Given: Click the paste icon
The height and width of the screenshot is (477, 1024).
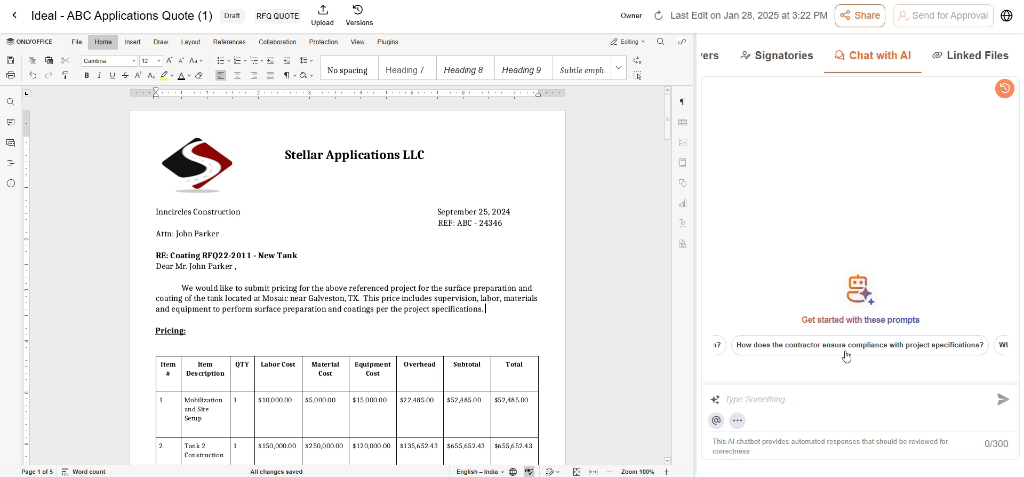Looking at the screenshot, I should click(x=49, y=61).
